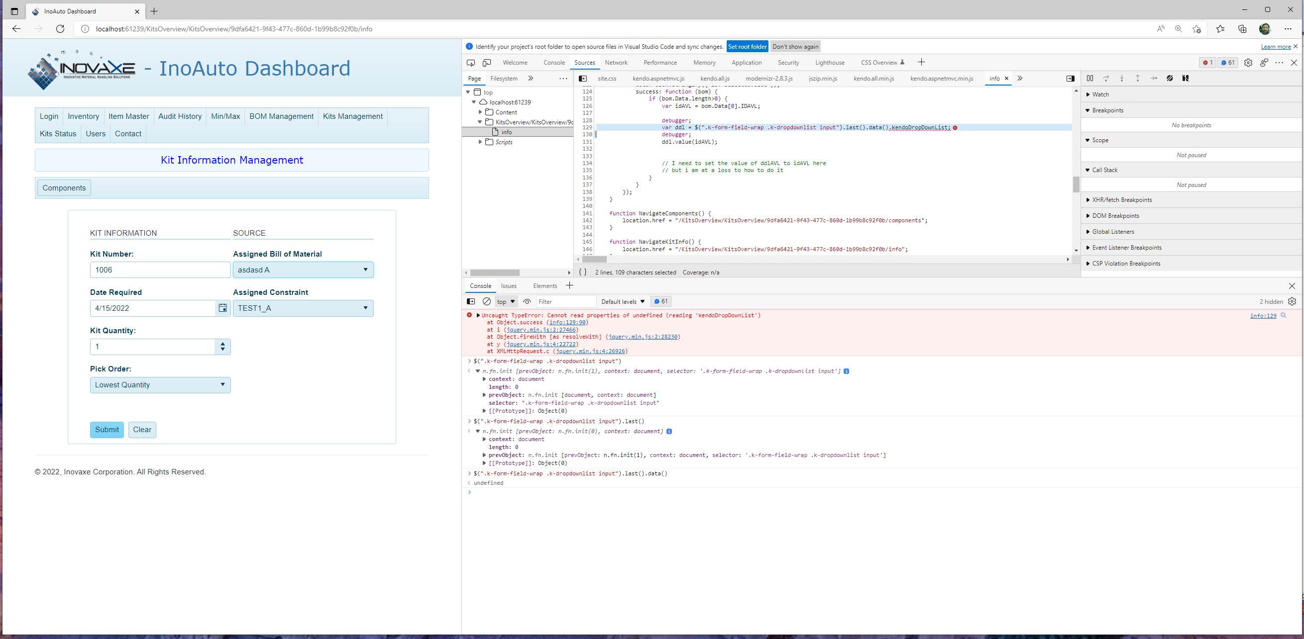Toggle the console sidebar icon
Viewport: 1304px width, 639px height.
[471, 301]
